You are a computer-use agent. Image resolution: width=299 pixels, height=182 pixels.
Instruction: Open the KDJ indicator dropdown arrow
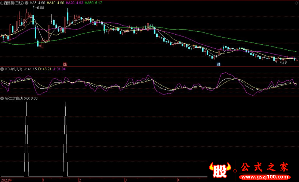(x=2, y=69)
